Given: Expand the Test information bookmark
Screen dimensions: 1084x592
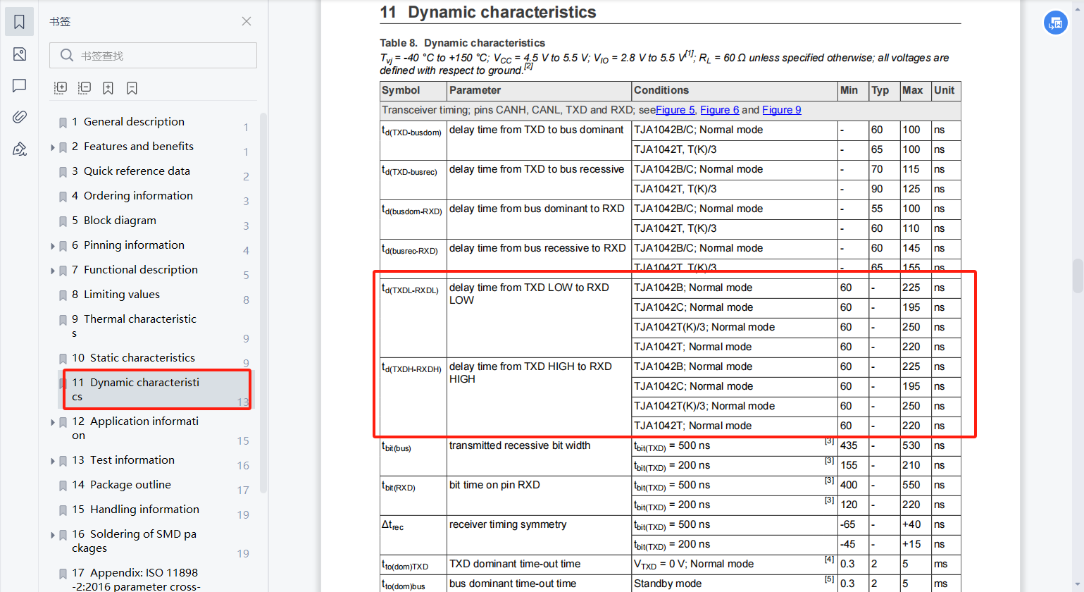Looking at the screenshot, I should tap(53, 461).
